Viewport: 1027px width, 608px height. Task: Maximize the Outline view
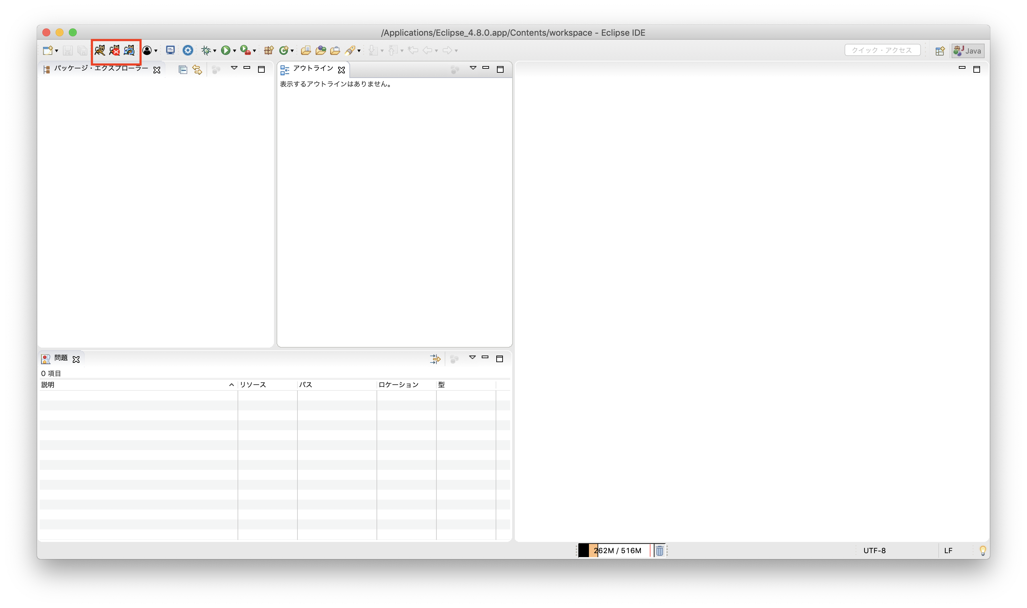click(500, 69)
